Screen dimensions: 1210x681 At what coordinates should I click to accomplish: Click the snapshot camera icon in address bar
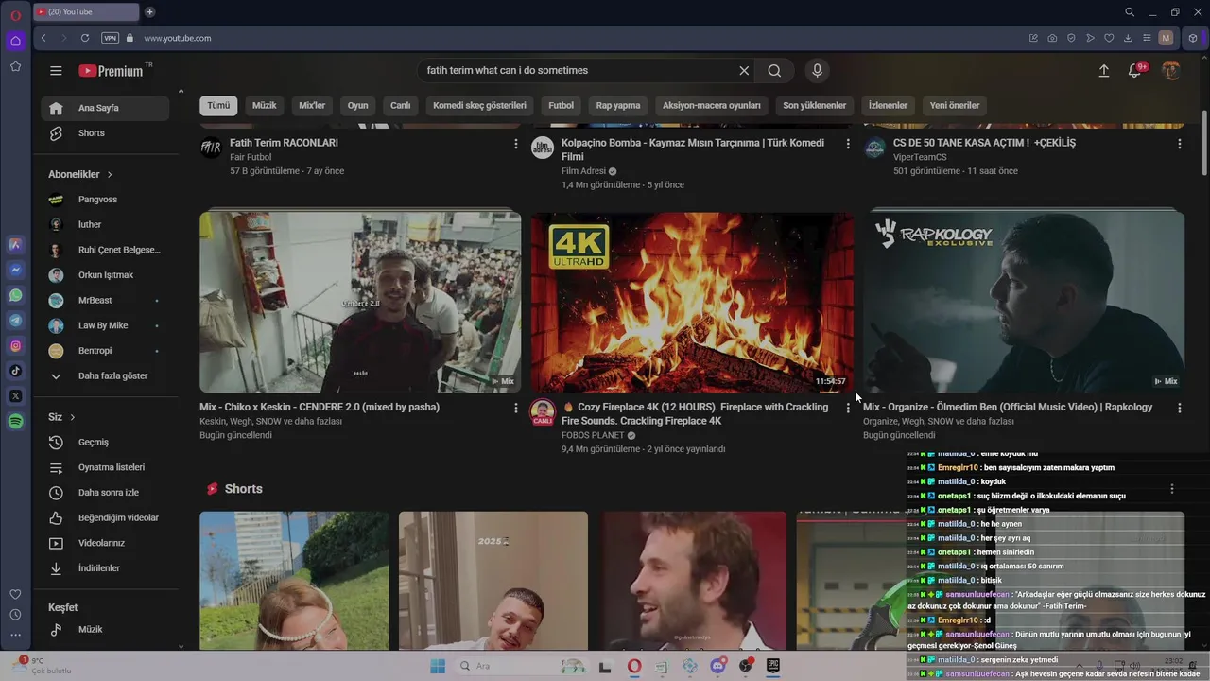pyautogui.click(x=1052, y=38)
